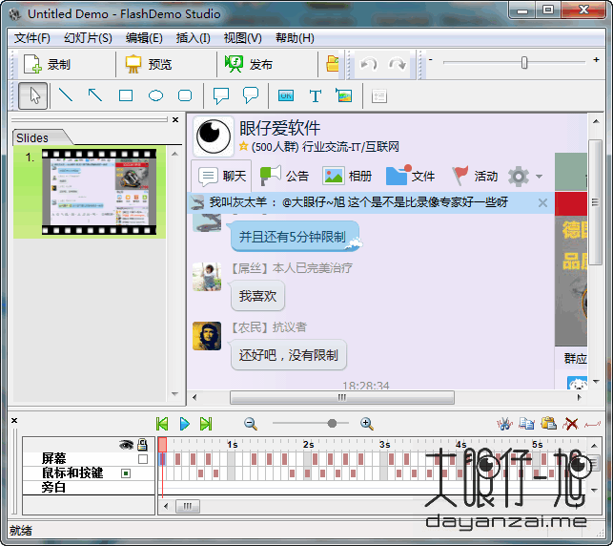The width and height of the screenshot is (613, 546).
Task: Select the arrow pointer tool
Action: coord(33,95)
